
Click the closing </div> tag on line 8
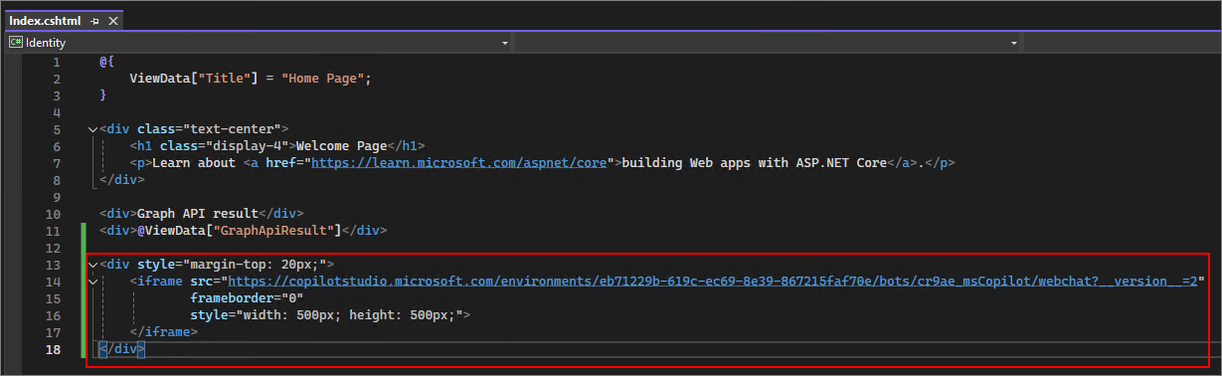121,180
